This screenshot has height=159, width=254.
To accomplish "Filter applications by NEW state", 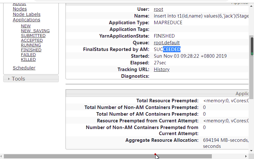I will pyautogui.click(x=26, y=26).
